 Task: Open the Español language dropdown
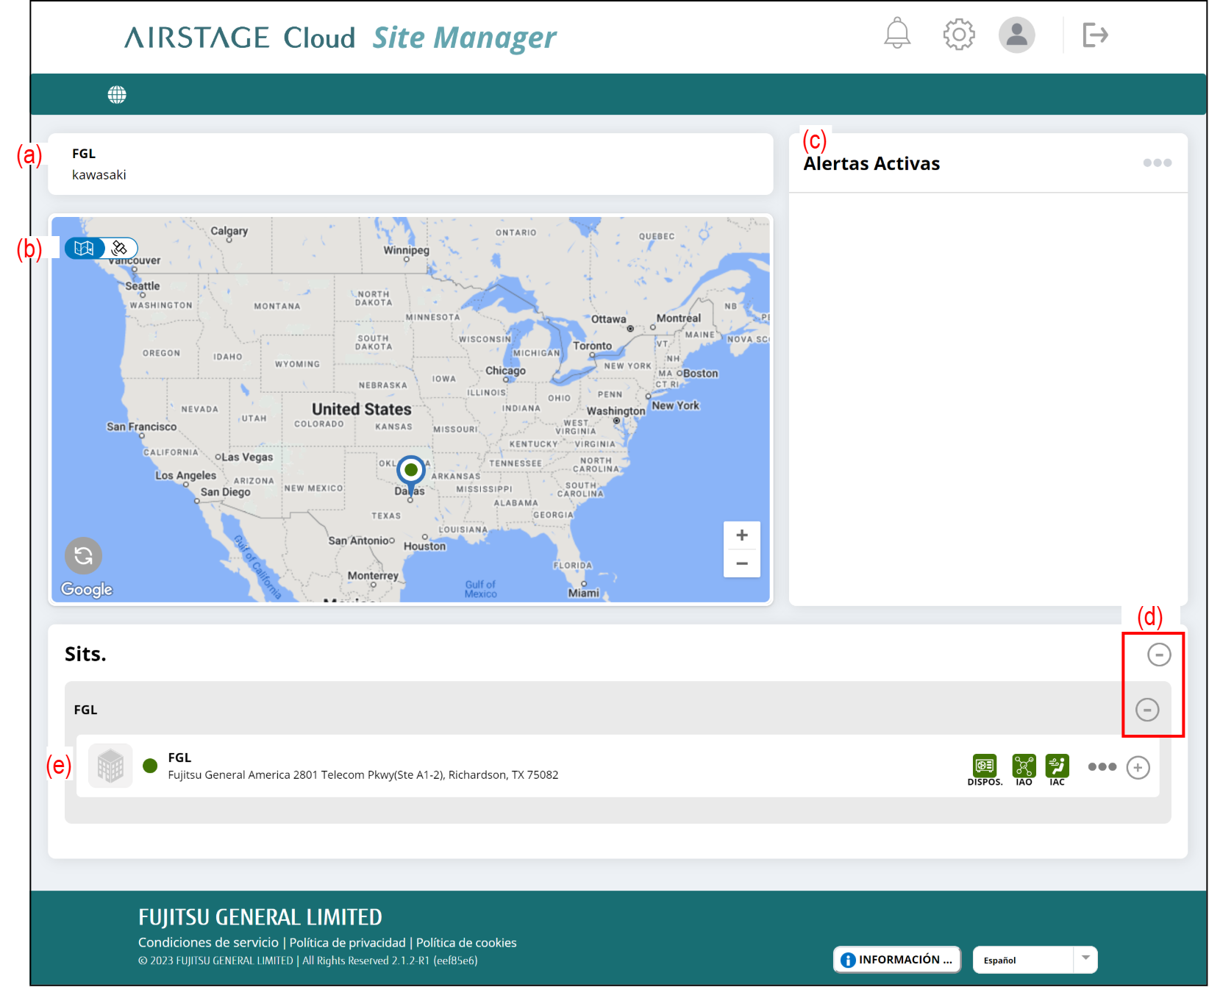pyautogui.click(x=1034, y=960)
